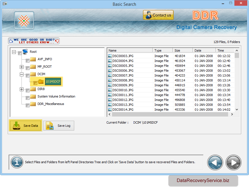249x187 pixels.
Task: Toggle the Root checkbox
Action: [x=20, y=53]
